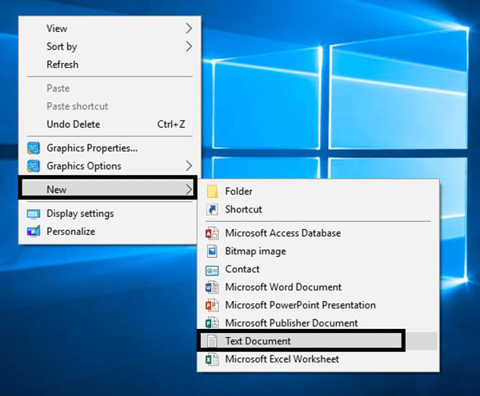Click the Excel Worksheet icon

pos(212,359)
